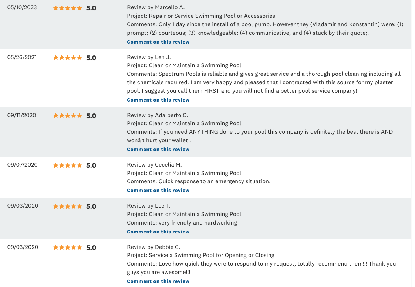Click 'Repair or Service Swimming Pool' project text

[x=192, y=16]
